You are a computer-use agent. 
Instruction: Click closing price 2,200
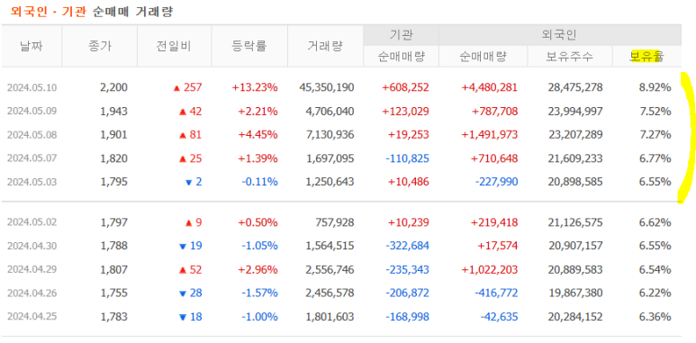[x=114, y=87]
